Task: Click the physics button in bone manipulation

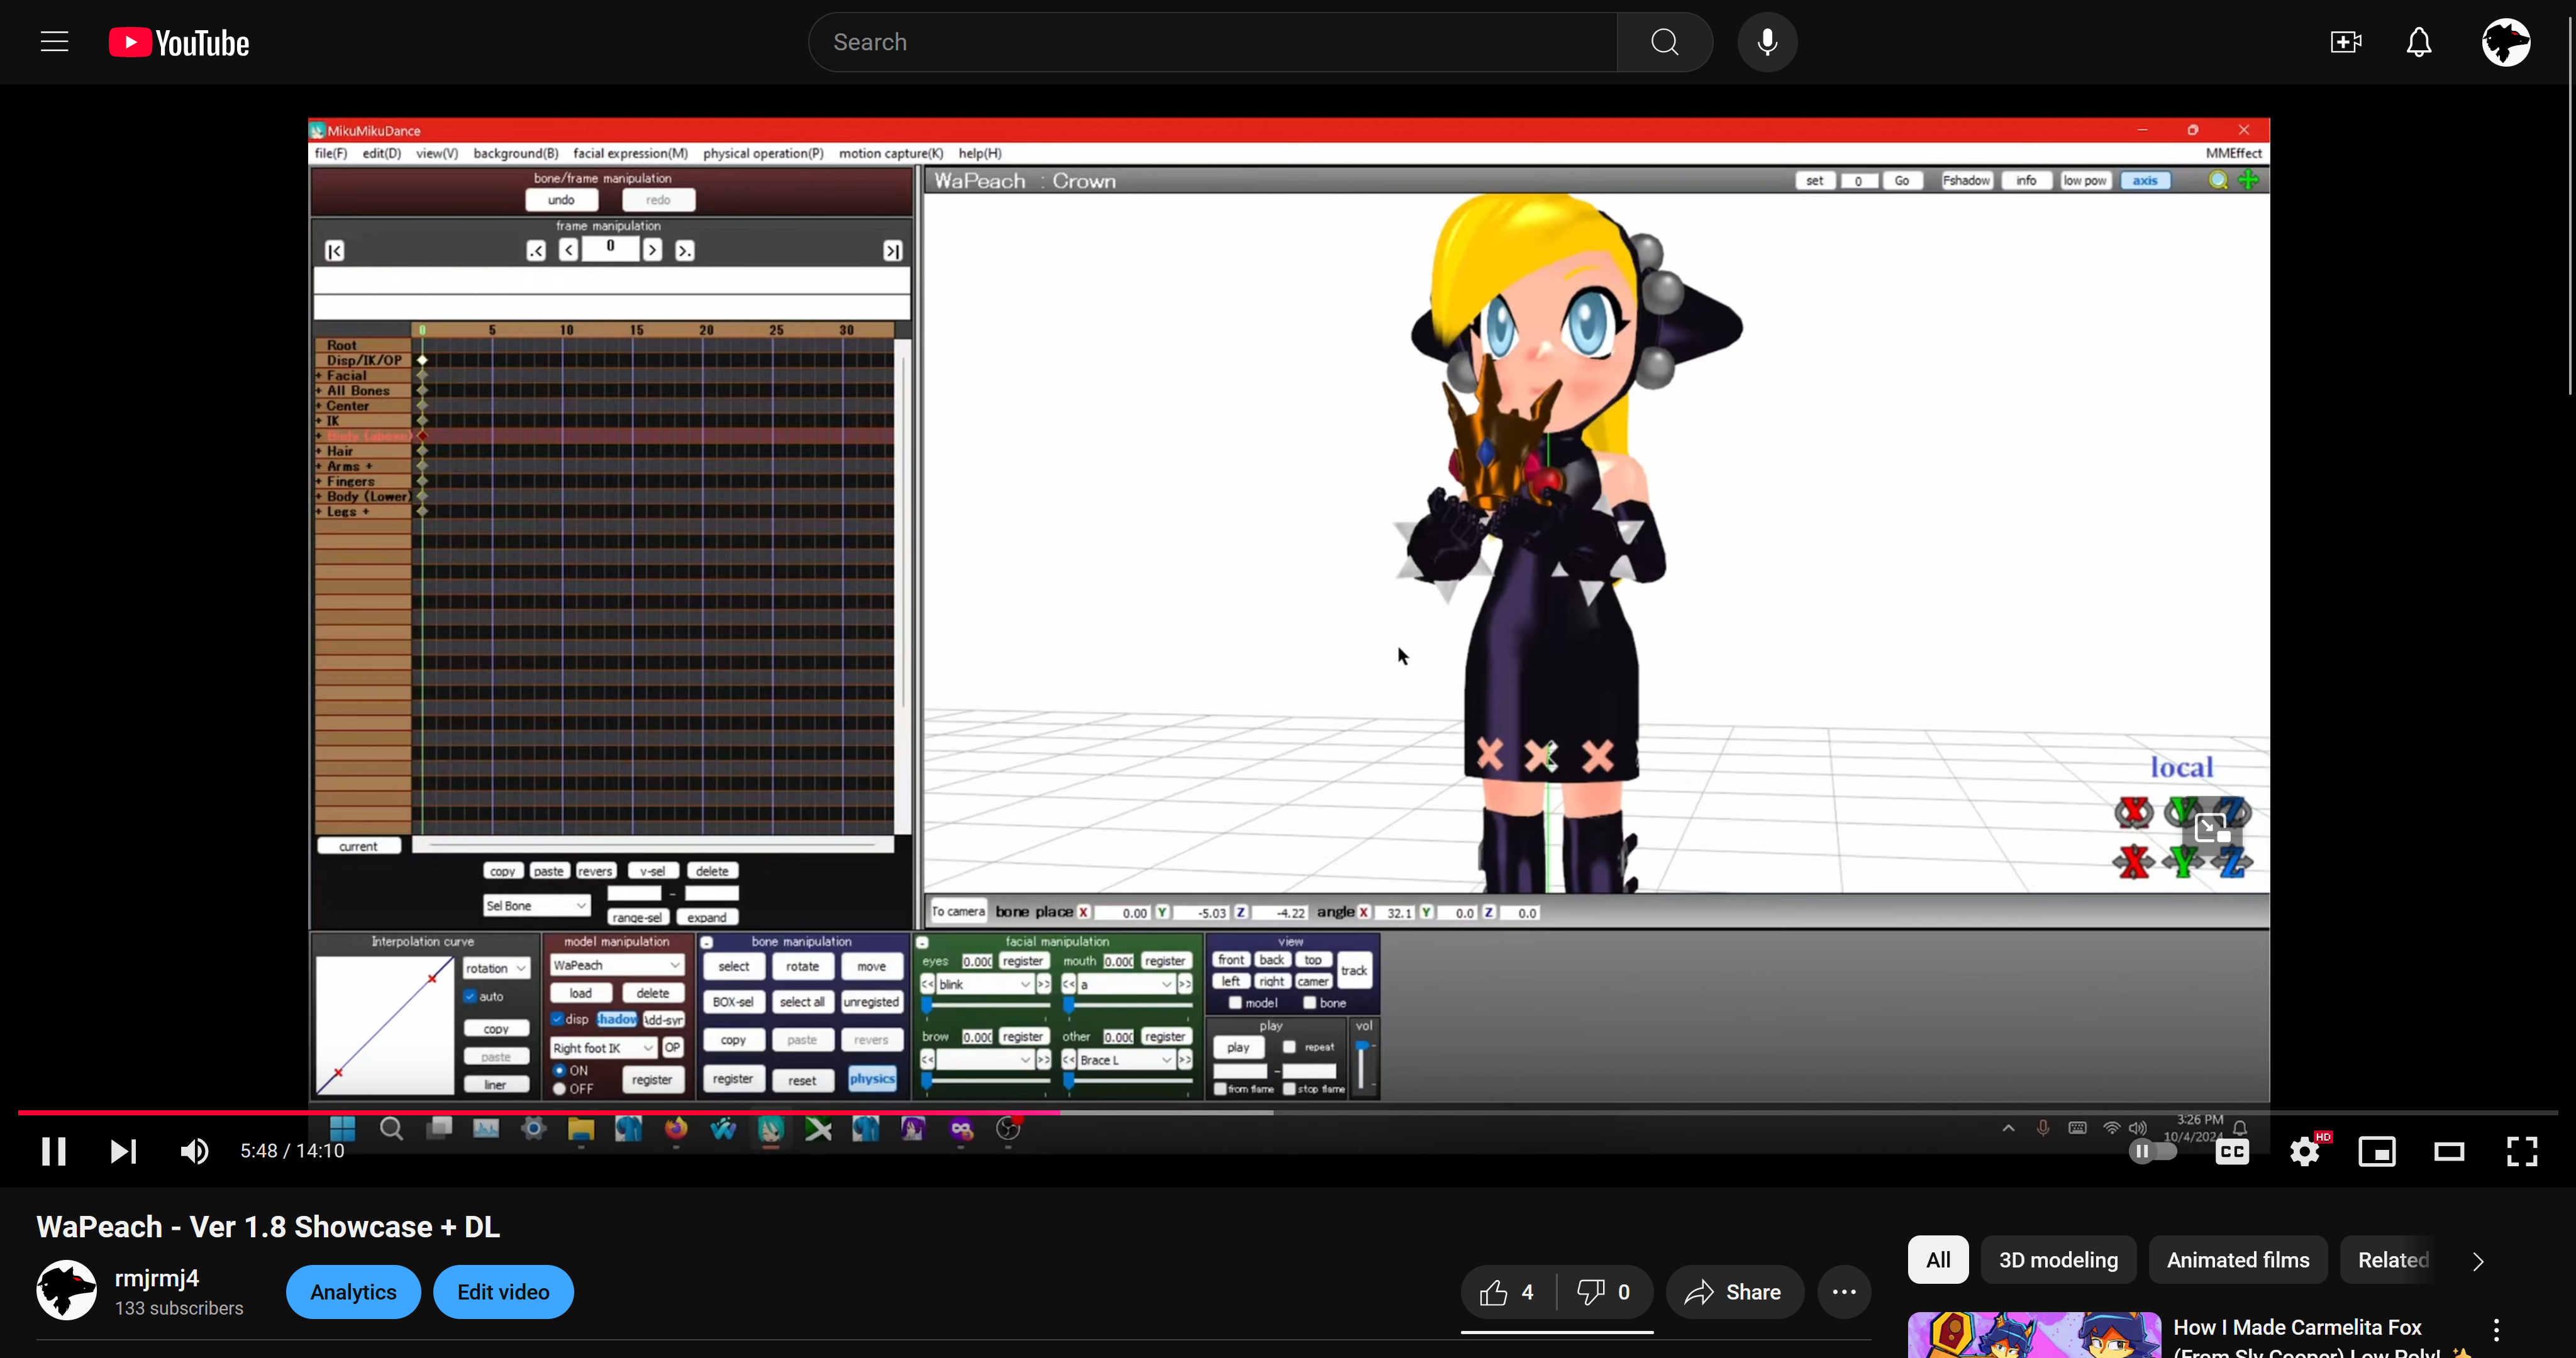Action: [x=872, y=1079]
